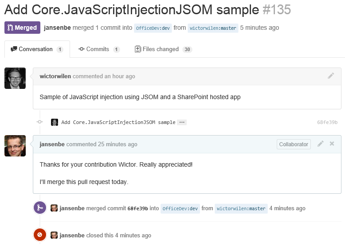
Task: Click the red closed event icon
Action: (40, 235)
